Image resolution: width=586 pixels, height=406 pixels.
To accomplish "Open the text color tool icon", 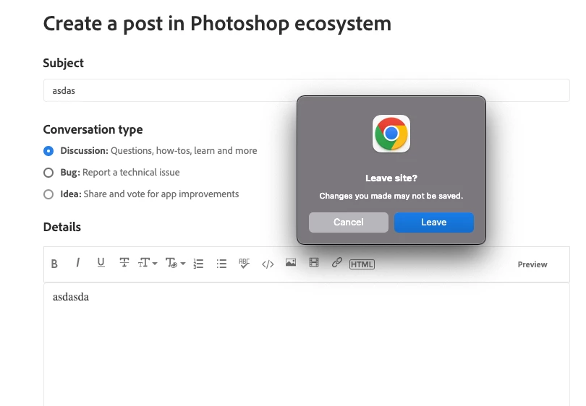I will coord(171,263).
